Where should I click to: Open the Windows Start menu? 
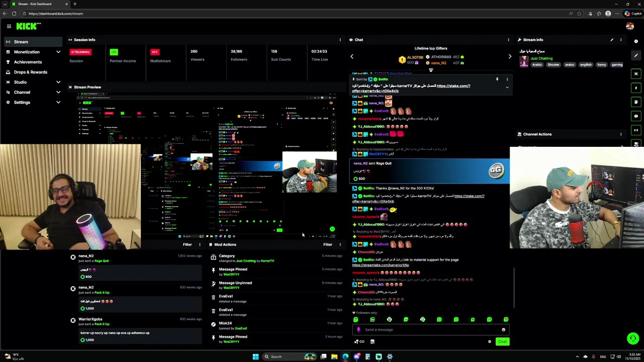point(256,356)
